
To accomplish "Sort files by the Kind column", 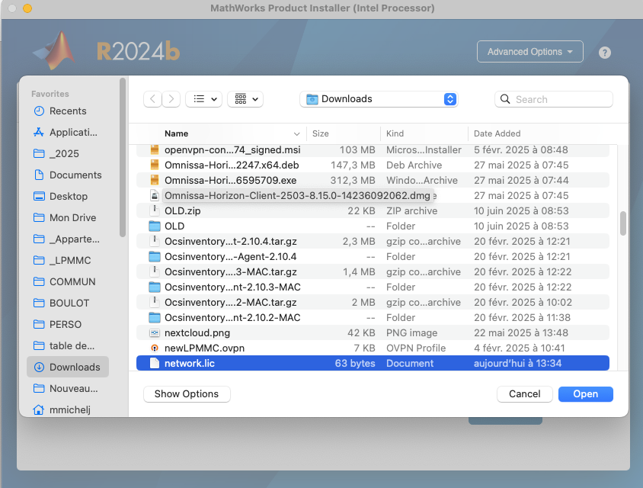I will click(395, 133).
